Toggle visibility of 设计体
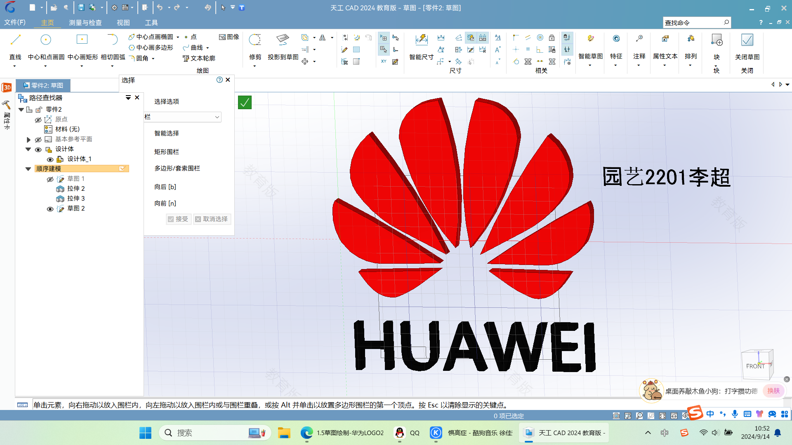 coord(38,149)
